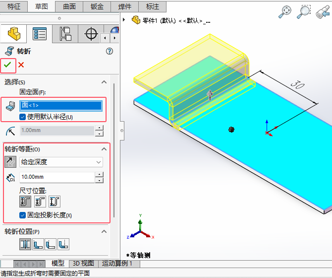
Task: Switch to the 钣金 tab
Action: point(97,6)
